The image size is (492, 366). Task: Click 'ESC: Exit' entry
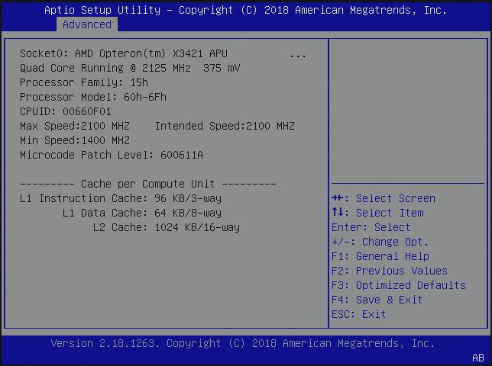click(x=358, y=314)
